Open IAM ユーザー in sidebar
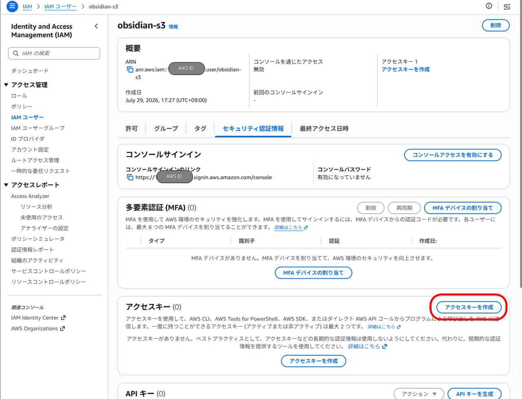The height and width of the screenshot is (399, 522). pos(27,117)
